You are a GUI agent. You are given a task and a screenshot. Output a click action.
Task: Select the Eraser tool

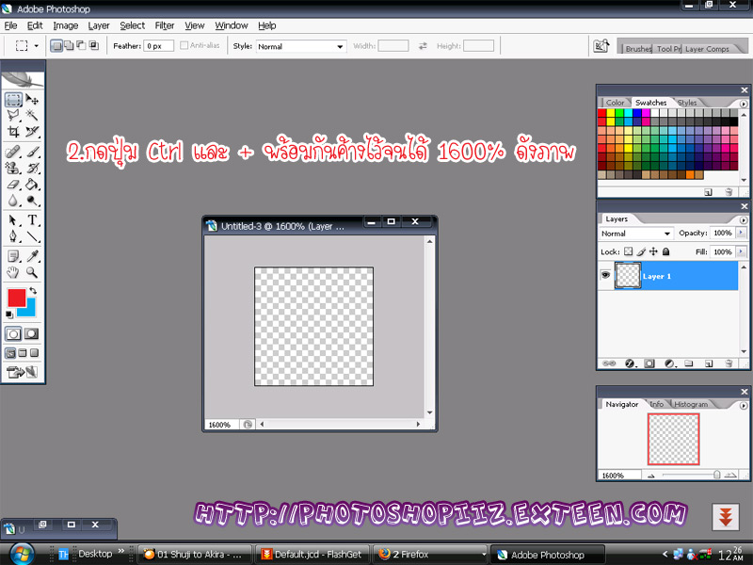13,185
